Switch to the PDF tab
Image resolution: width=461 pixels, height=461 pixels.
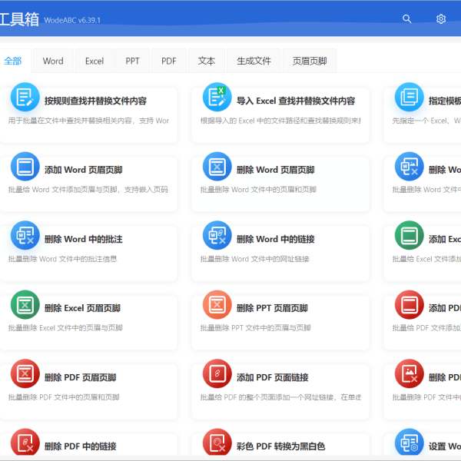[x=169, y=61]
